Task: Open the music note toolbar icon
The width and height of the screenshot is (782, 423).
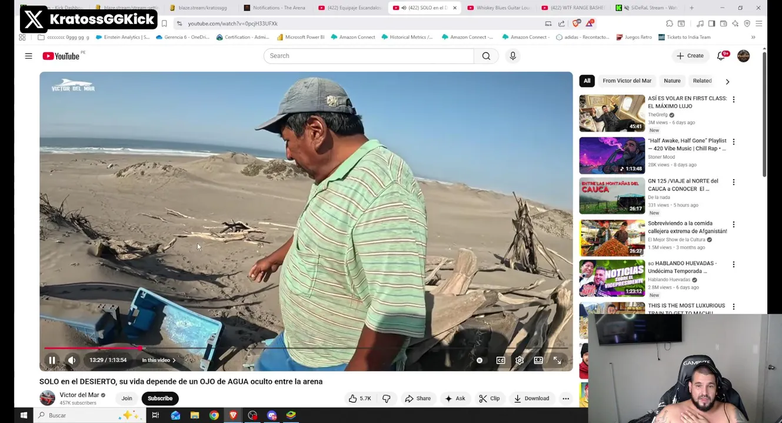Action: 700,23
